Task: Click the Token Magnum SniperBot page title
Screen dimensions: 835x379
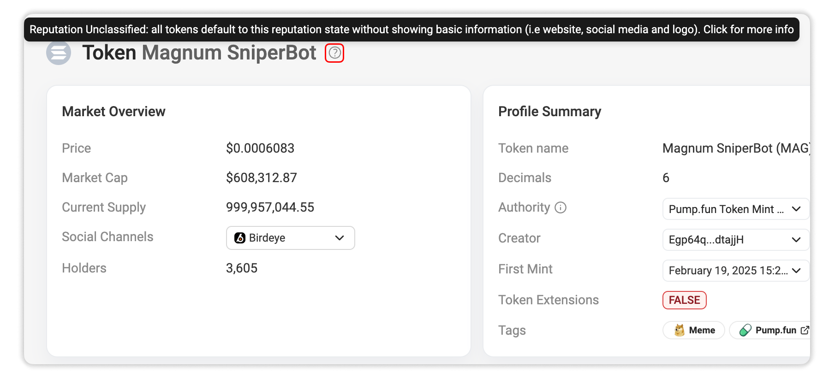Action: pos(199,53)
